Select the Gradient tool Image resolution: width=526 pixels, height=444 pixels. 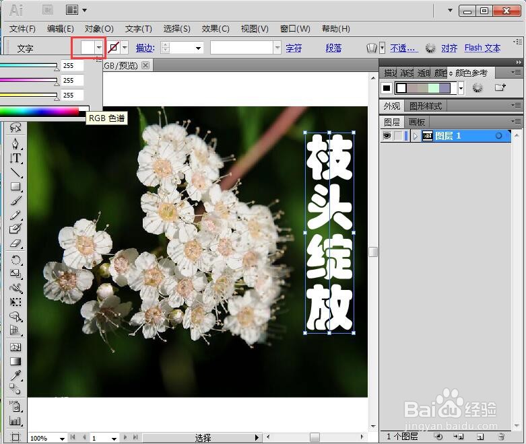15,361
